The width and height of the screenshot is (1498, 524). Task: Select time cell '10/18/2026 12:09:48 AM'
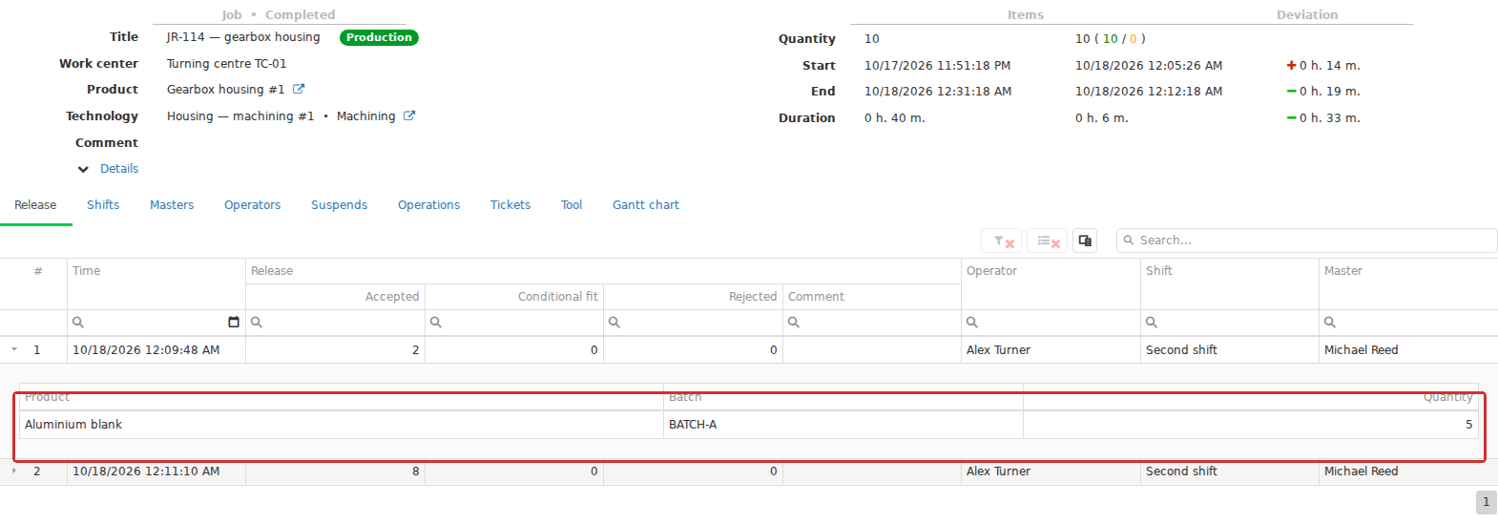coord(156,350)
